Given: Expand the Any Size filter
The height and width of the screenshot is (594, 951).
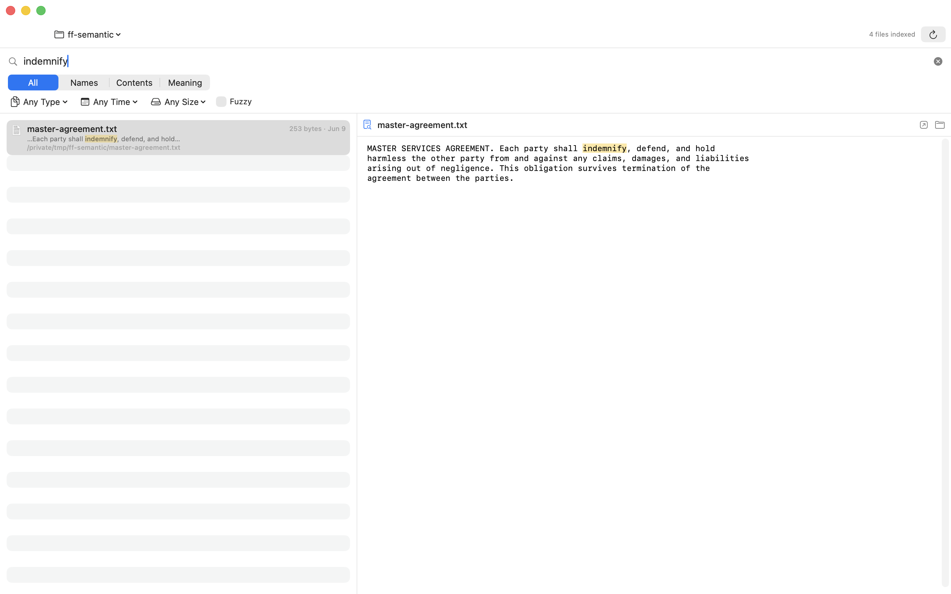Looking at the screenshot, I should coord(179,102).
